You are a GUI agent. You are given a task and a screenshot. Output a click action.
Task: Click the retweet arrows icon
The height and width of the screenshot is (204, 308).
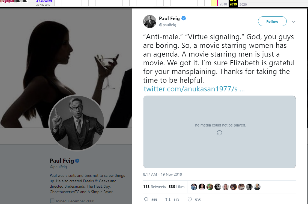[x=168, y=200]
